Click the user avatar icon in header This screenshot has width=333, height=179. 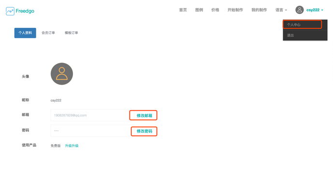pos(300,10)
